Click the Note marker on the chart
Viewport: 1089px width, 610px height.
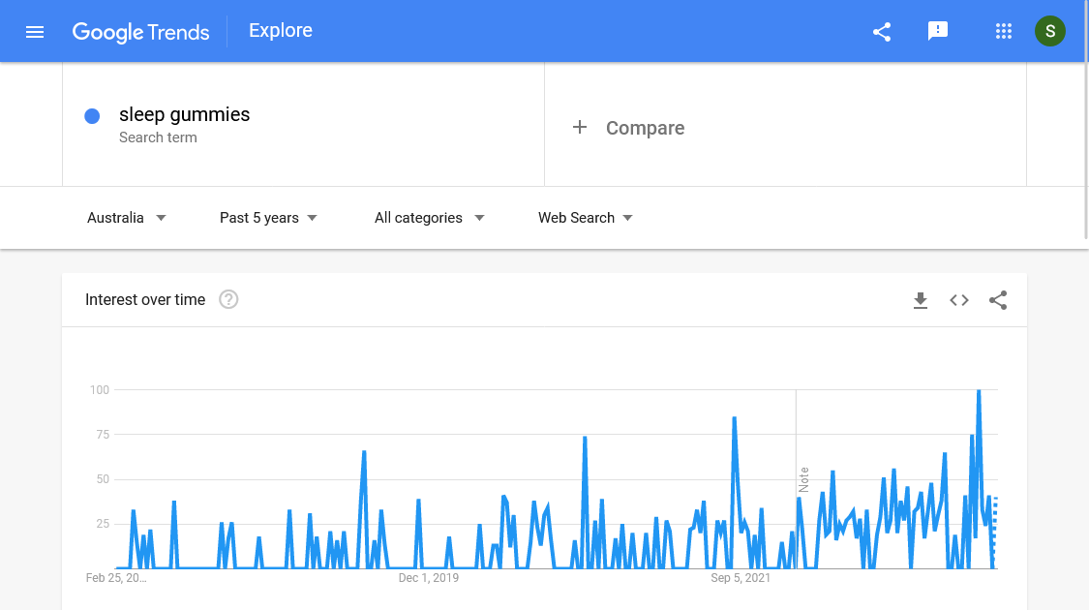[x=802, y=482]
